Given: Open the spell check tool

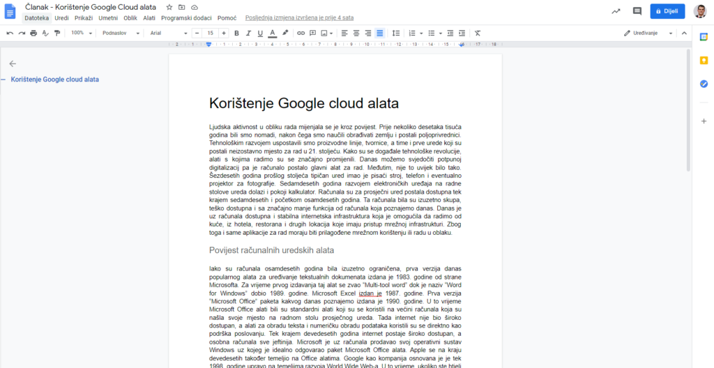Looking at the screenshot, I should pos(45,33).
